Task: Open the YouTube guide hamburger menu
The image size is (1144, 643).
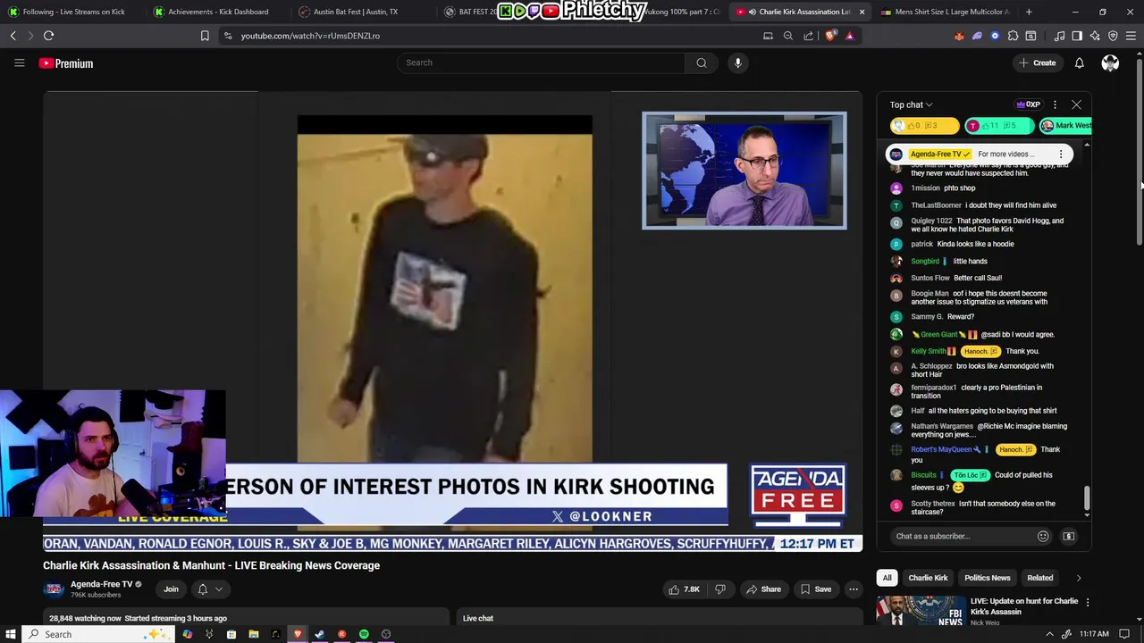Action: coord(19,63)
